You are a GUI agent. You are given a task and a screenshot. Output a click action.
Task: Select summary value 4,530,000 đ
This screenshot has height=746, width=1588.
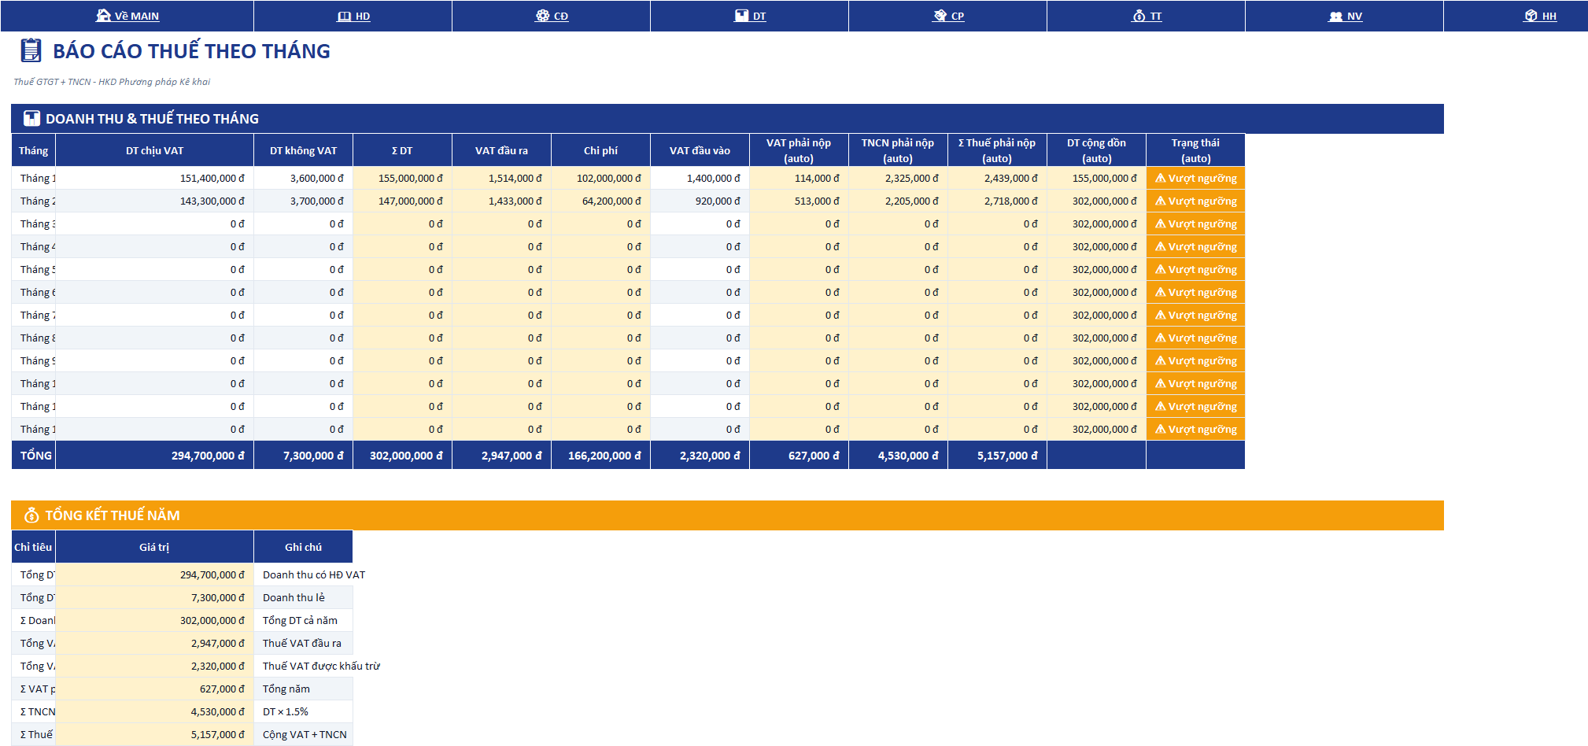(154, 712)
